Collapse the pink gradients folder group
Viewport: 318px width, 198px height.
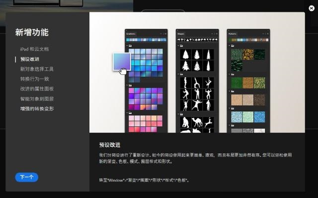pyautogui.click(x=127, y=113)
